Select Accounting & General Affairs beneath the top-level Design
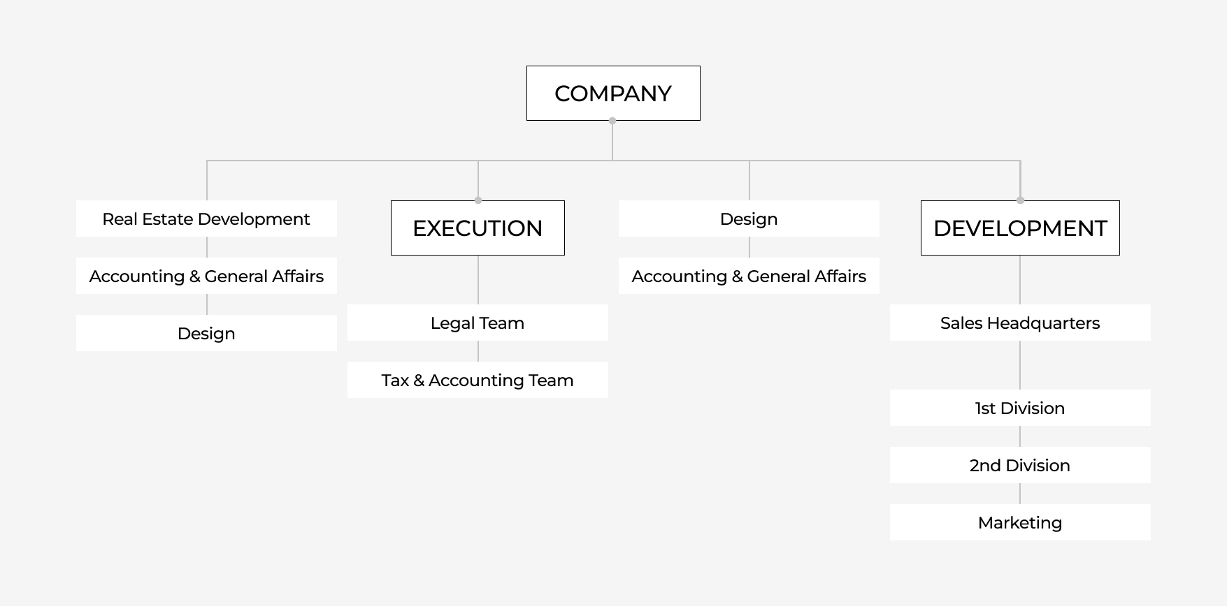The width and height of the screenshot is (1227, 606). point(749,276)
